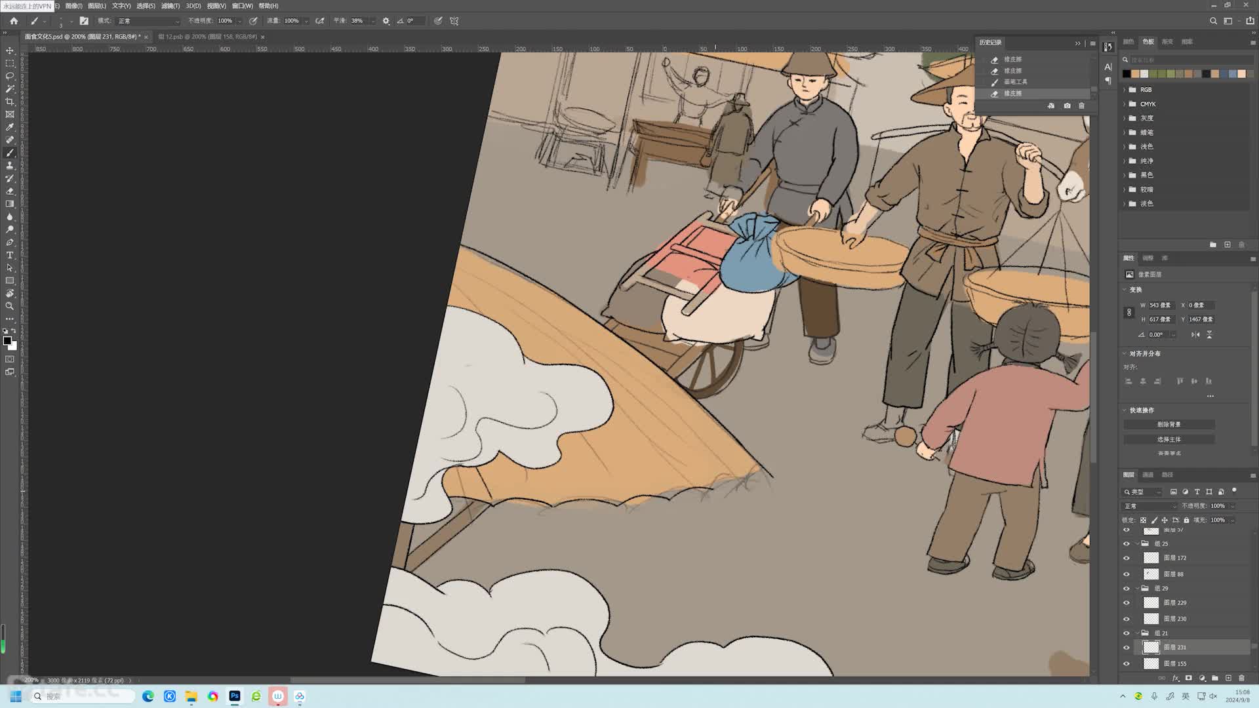Hide layer 图层 230 visibility eye
The width and height of the screenshot is (1259, 708).
point(1127,619)
